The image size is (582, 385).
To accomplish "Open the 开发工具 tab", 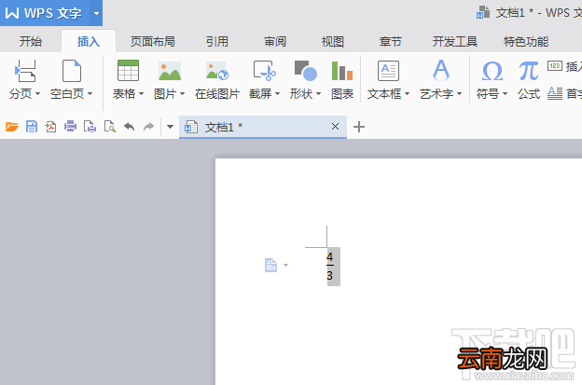I will [455, 41].
